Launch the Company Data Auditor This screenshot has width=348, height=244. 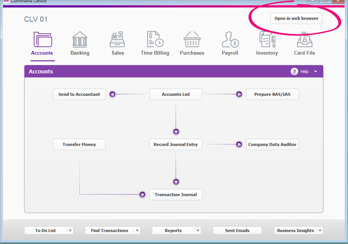(272, 144)
